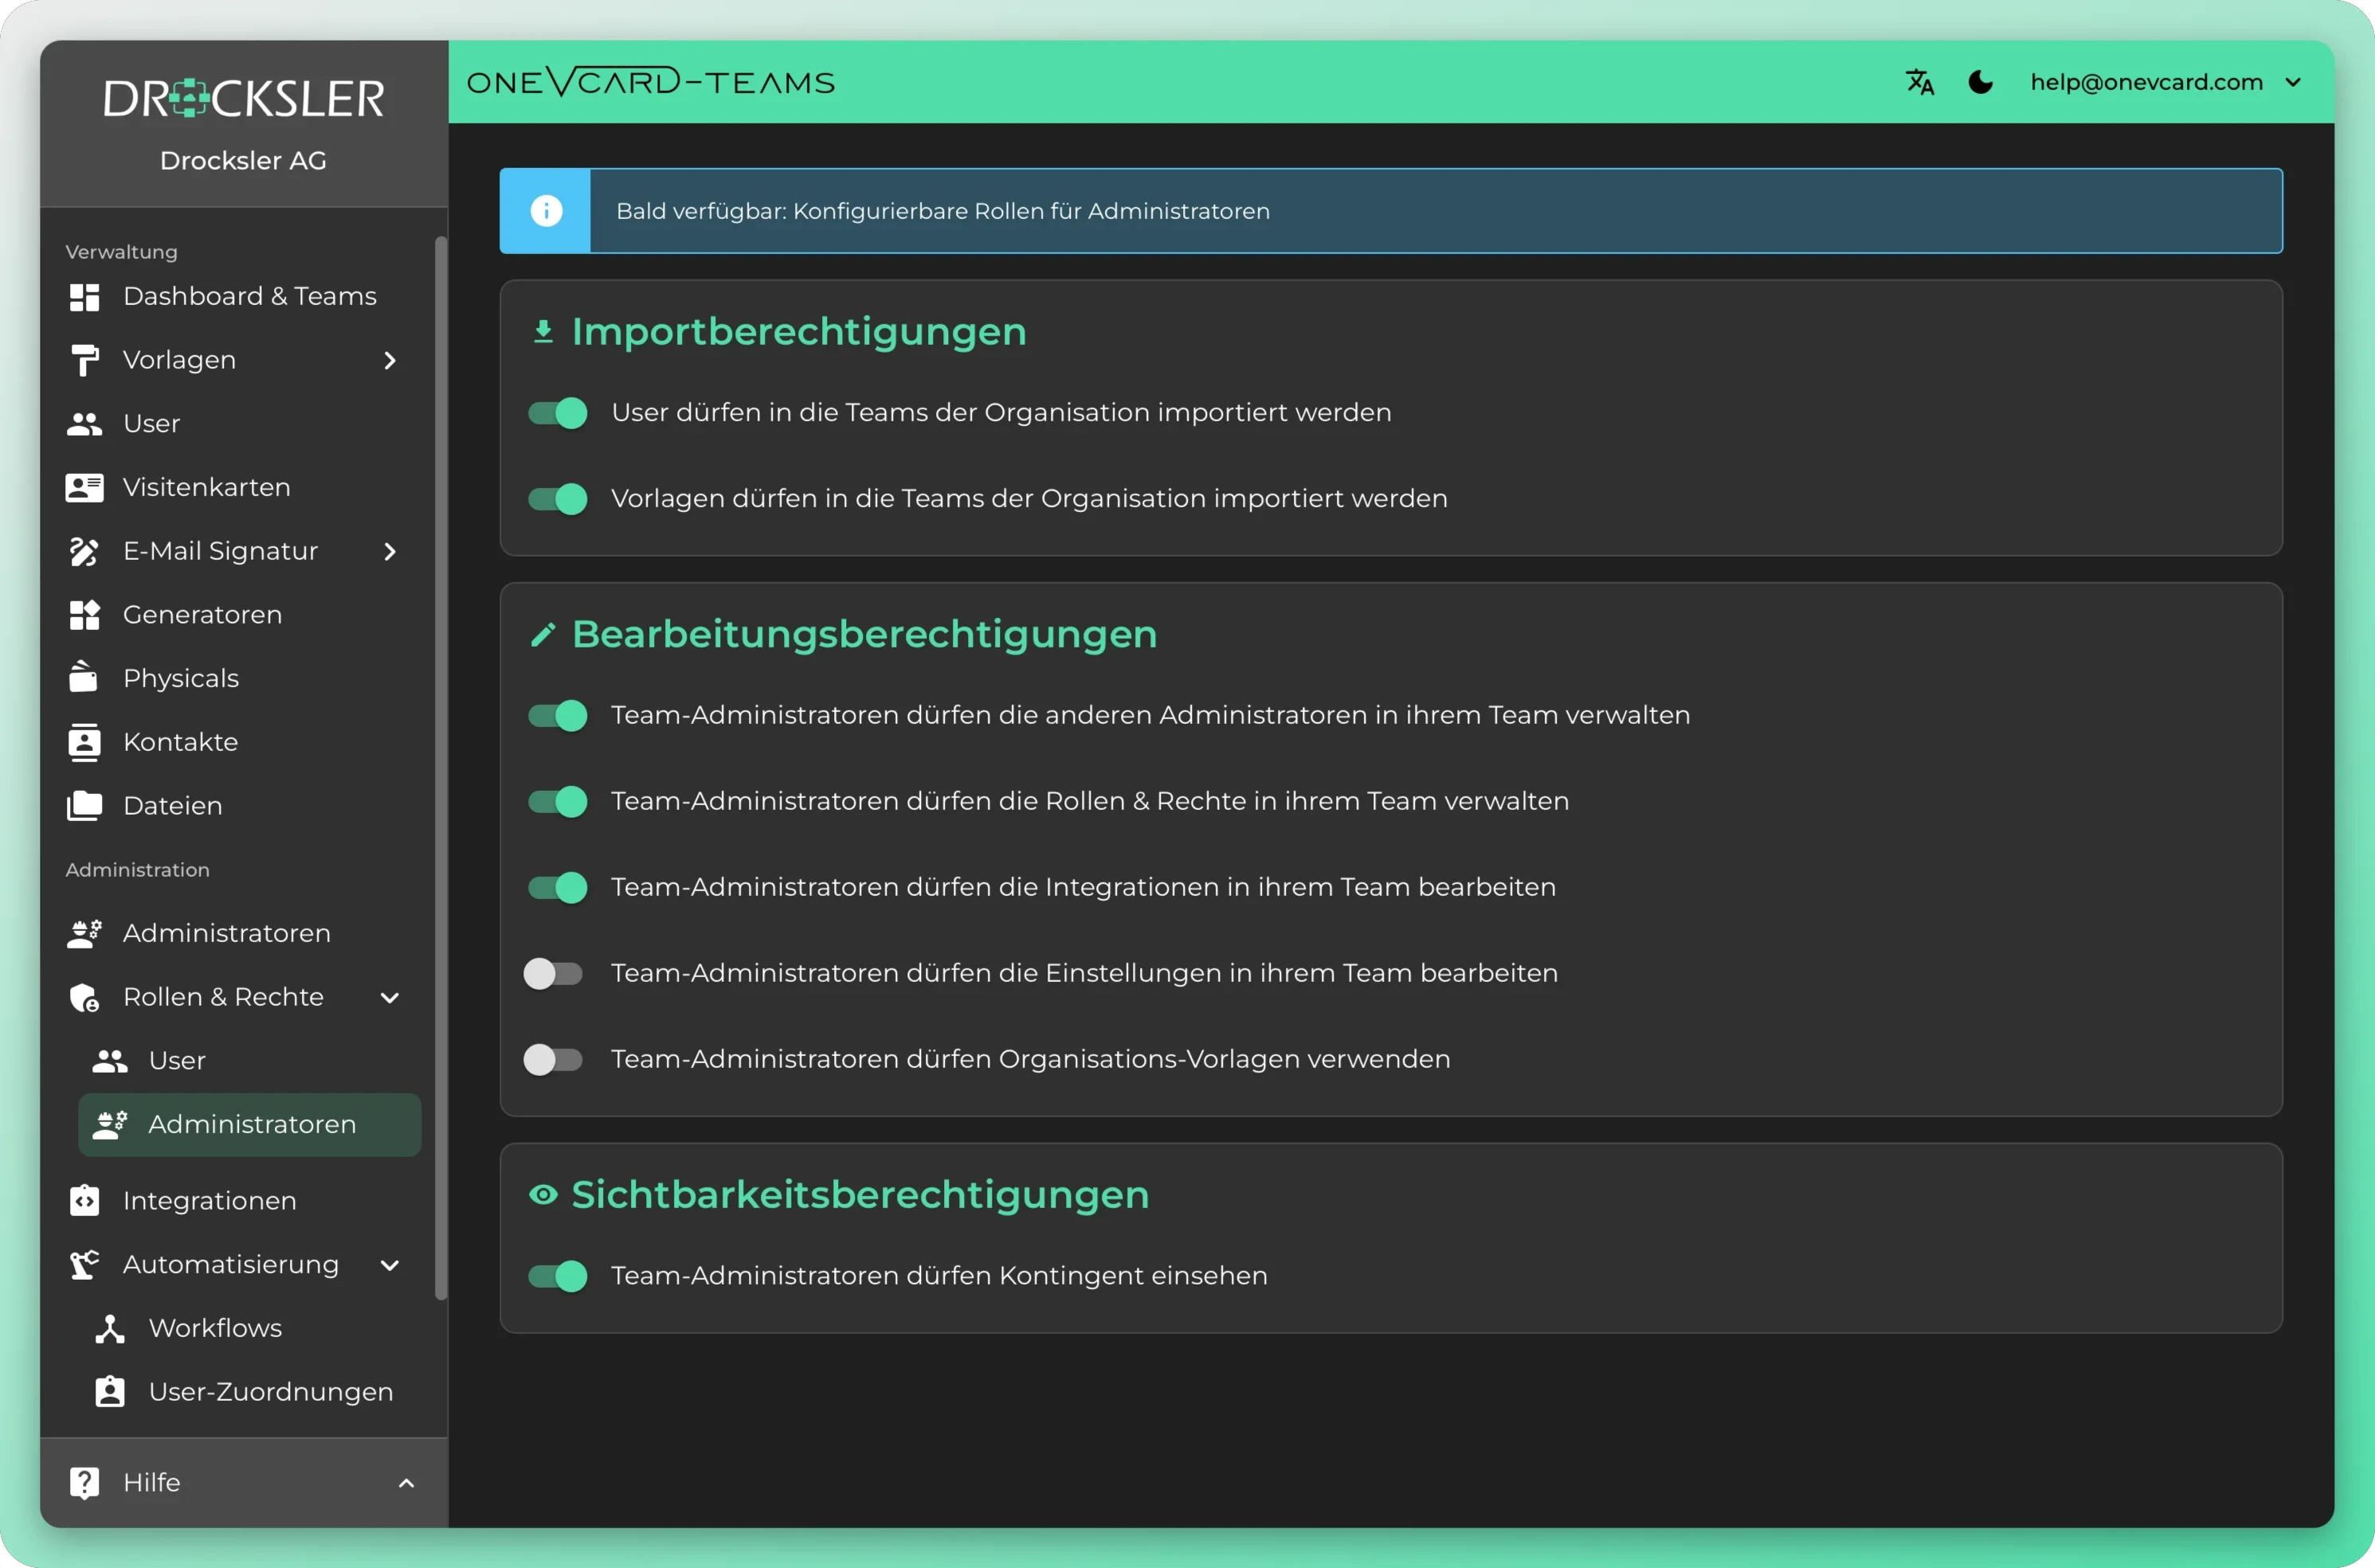The height and width of the screenshot is (1568, 2375).
Task: Enable Team-Administratoren editing Einstellungen
Action: (553, 974)
